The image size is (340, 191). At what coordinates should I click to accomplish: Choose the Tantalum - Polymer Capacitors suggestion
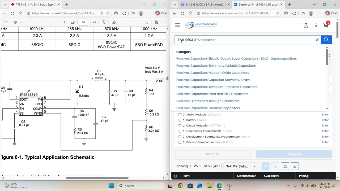[x=217, y=87]
